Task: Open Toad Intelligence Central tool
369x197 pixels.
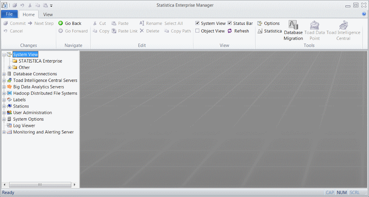Action: pos(343,30)
